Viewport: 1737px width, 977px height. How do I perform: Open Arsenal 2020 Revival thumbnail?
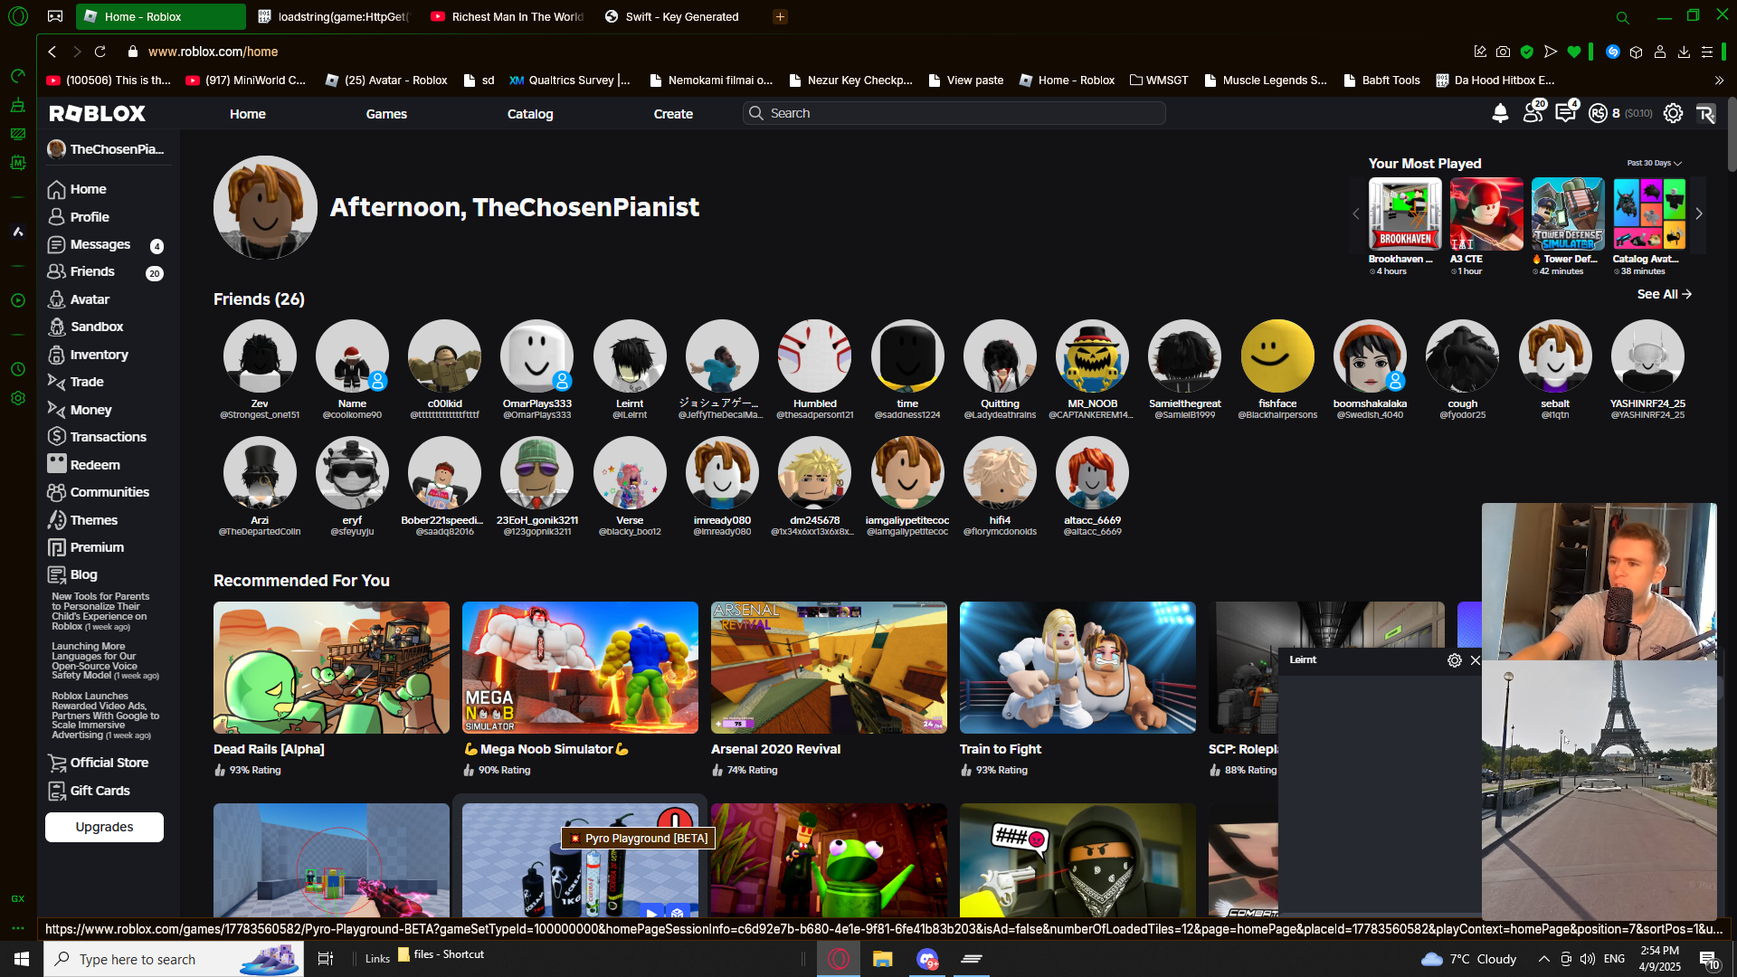pyautogui.click(x=829, y=668)
